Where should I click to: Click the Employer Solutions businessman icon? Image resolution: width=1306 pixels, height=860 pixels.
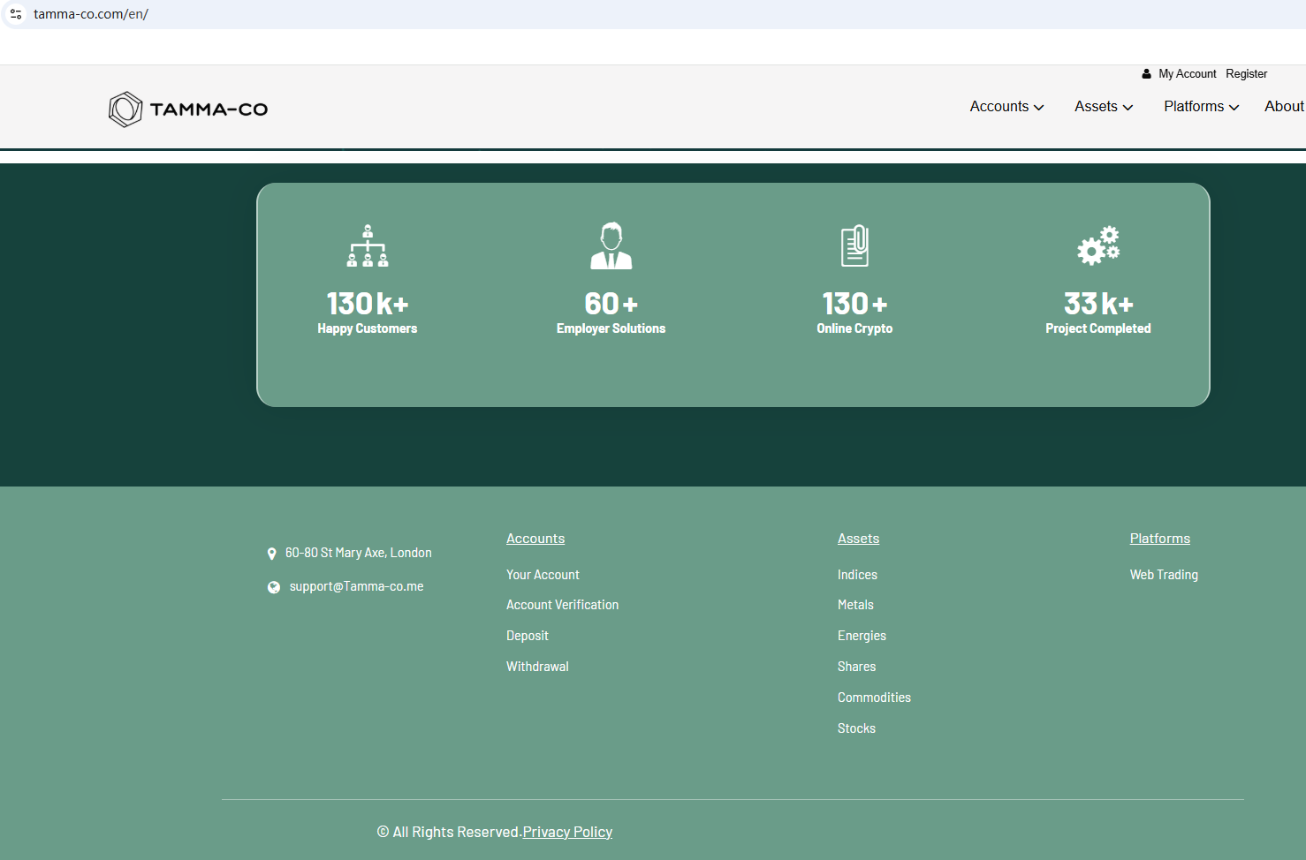coord(611,245)
